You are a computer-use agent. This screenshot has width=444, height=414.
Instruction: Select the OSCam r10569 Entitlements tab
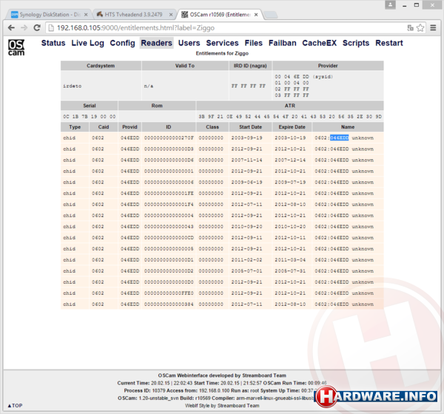click(220, 15)
